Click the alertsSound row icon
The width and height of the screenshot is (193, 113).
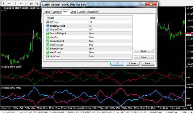point(48,52)
